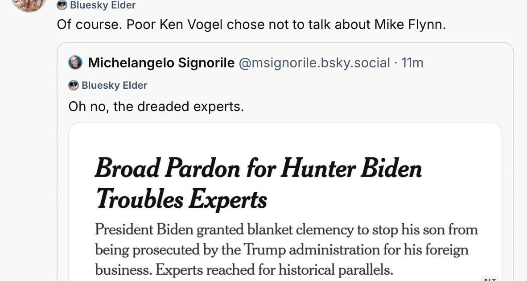Viewport: 527px width, 281px height.
Task: Click the 'Troubles Experts' headline line
Action: coord(182,198)
